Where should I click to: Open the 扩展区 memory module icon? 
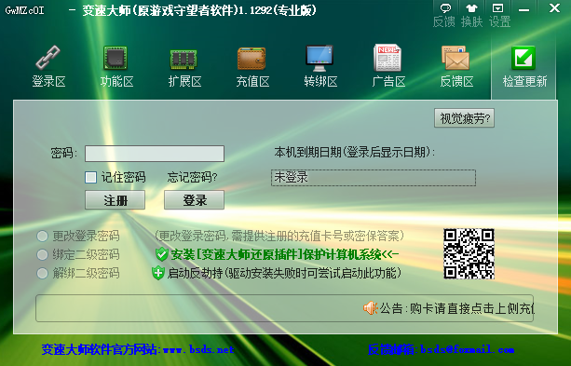tap(184, 59)
